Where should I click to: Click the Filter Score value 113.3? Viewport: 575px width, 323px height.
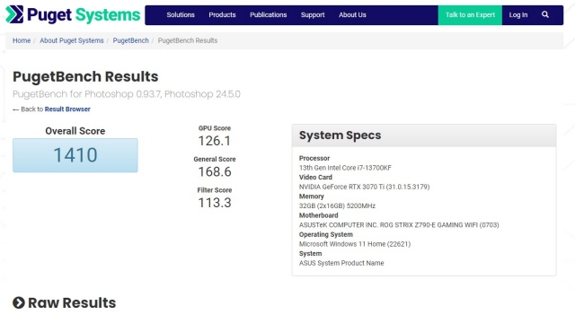click(215, 203)
